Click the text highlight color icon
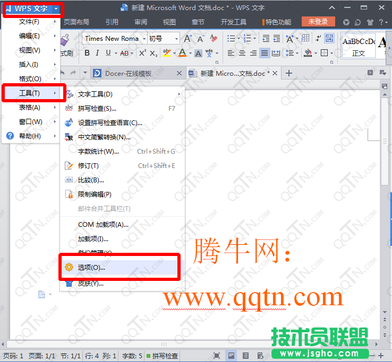The image size is (392, 362). pyautogui.click(x=166, y=53)
